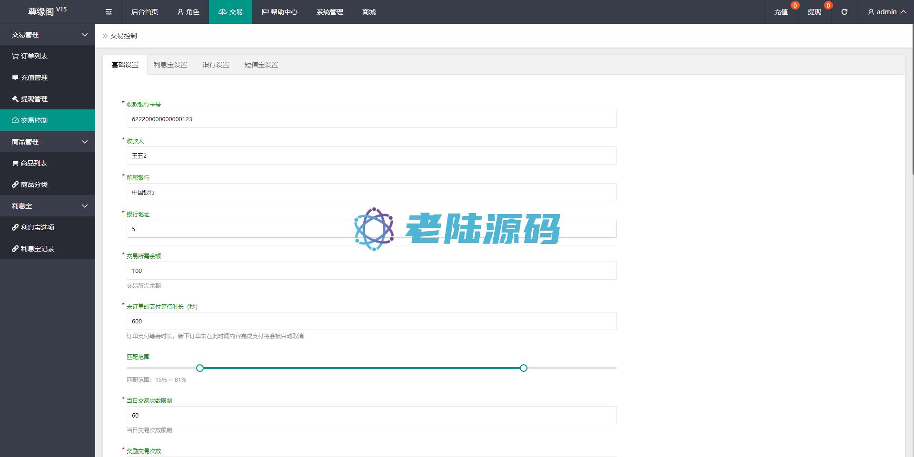Open the admin user dropdown
This screenshot has width=914, height=457.
(886, 12)
